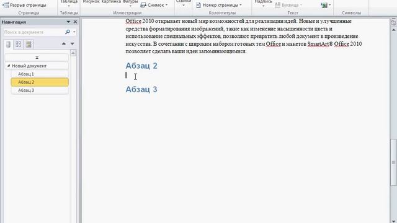
Task: Open the Надпись text box dropdown
Action: click(x=263, y=4)
